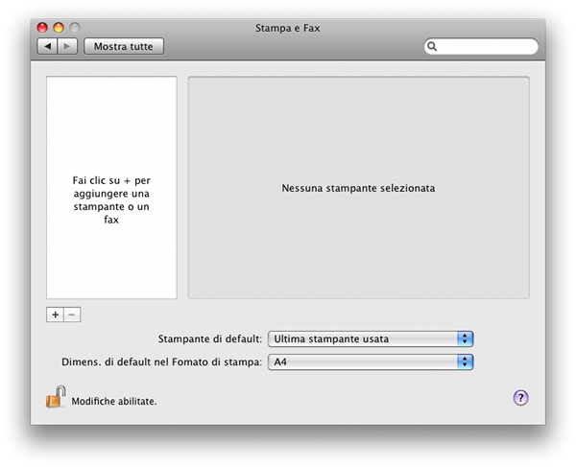Open the A4 paper size dropdown
The image size is (576, 467).
coord(371,362)
